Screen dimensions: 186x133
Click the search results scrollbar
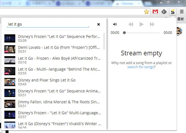tap(104, 41)
